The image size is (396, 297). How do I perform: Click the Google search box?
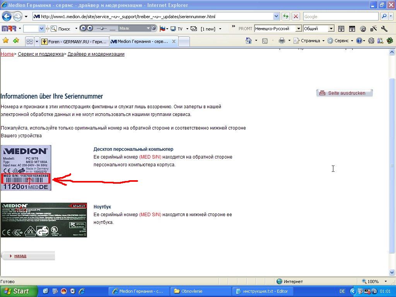341,17
